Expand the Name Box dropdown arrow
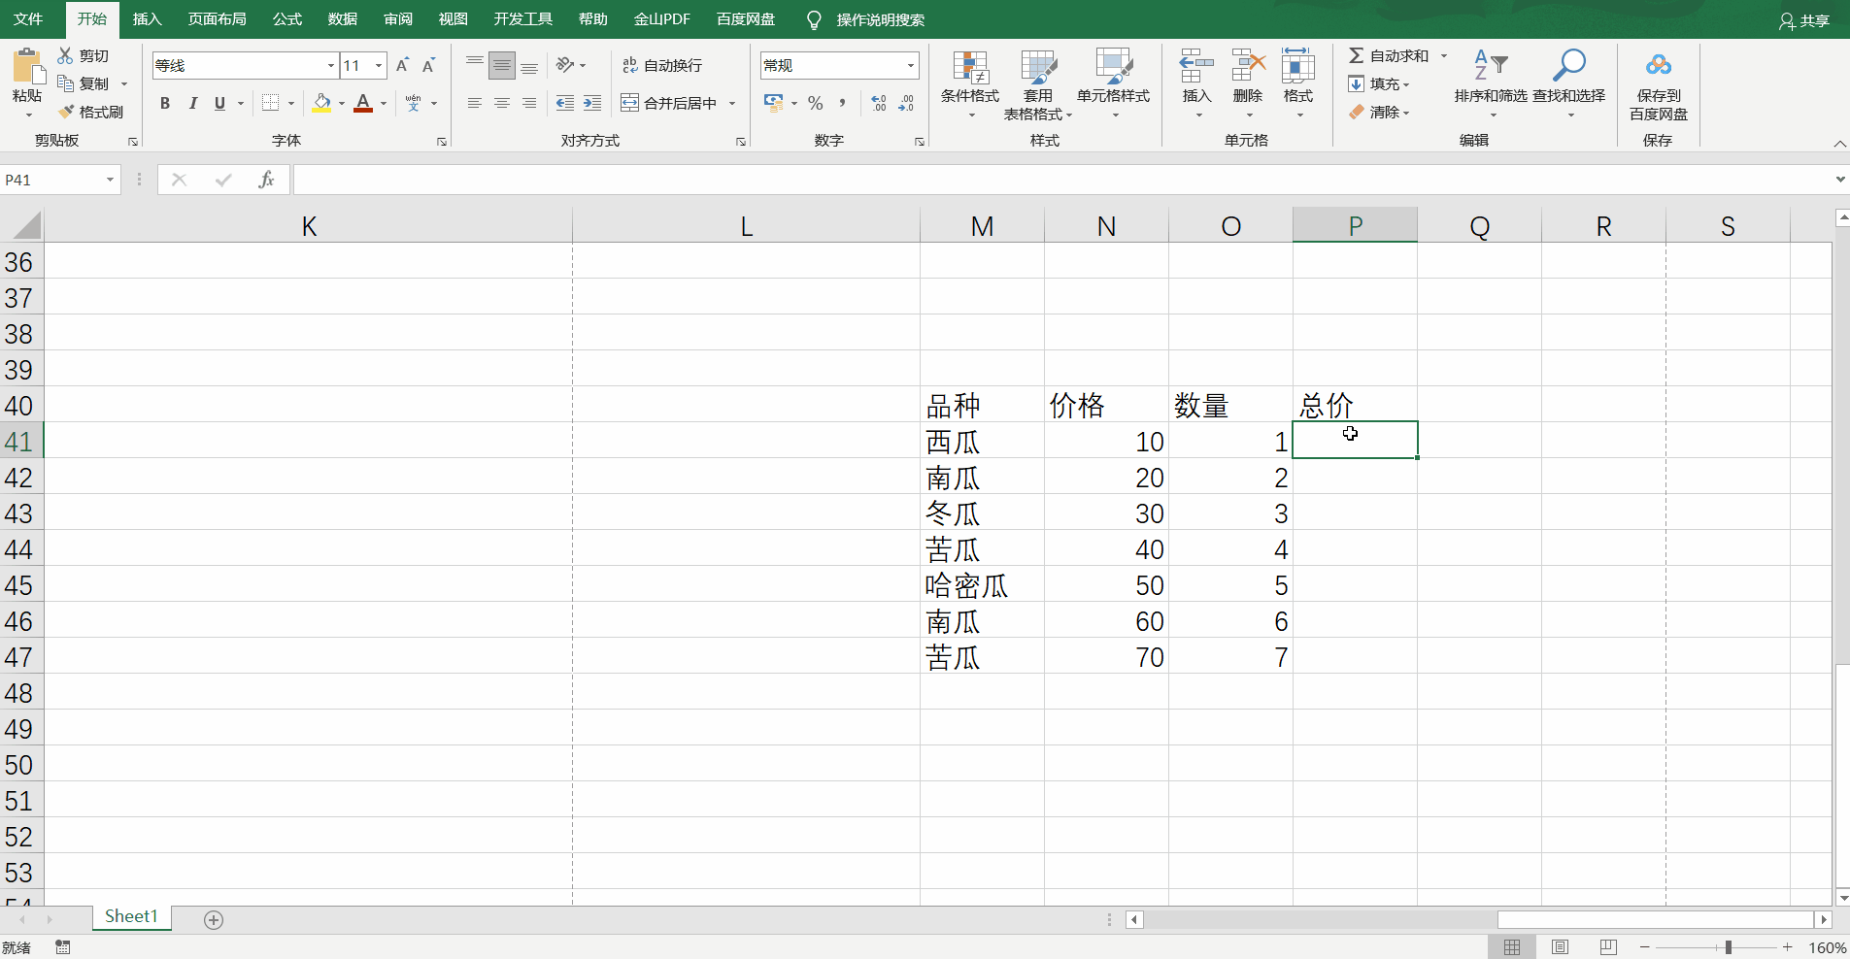The width and height of the screenshot is (1850, 959). tap(110, 180)
